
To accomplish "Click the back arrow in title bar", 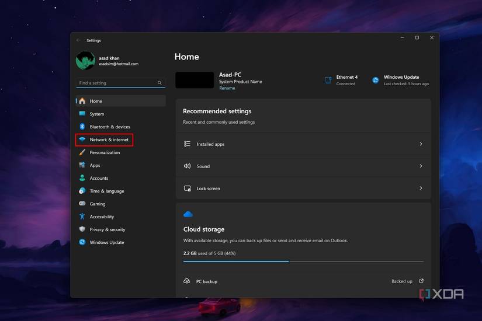I will tap(78, 40).
